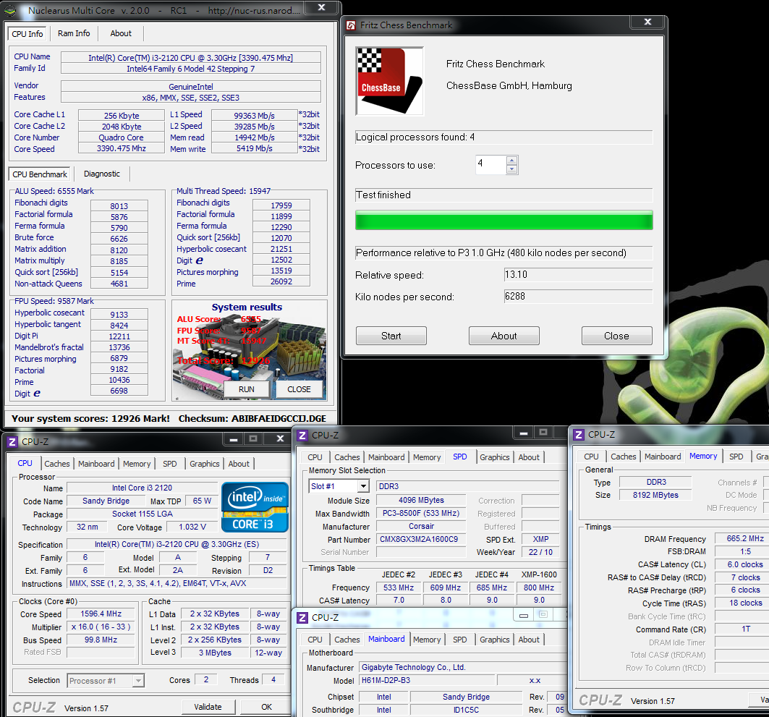769x717 pixels.
Task: Click Validate button in CPU-Z
Action: point(208,707)
